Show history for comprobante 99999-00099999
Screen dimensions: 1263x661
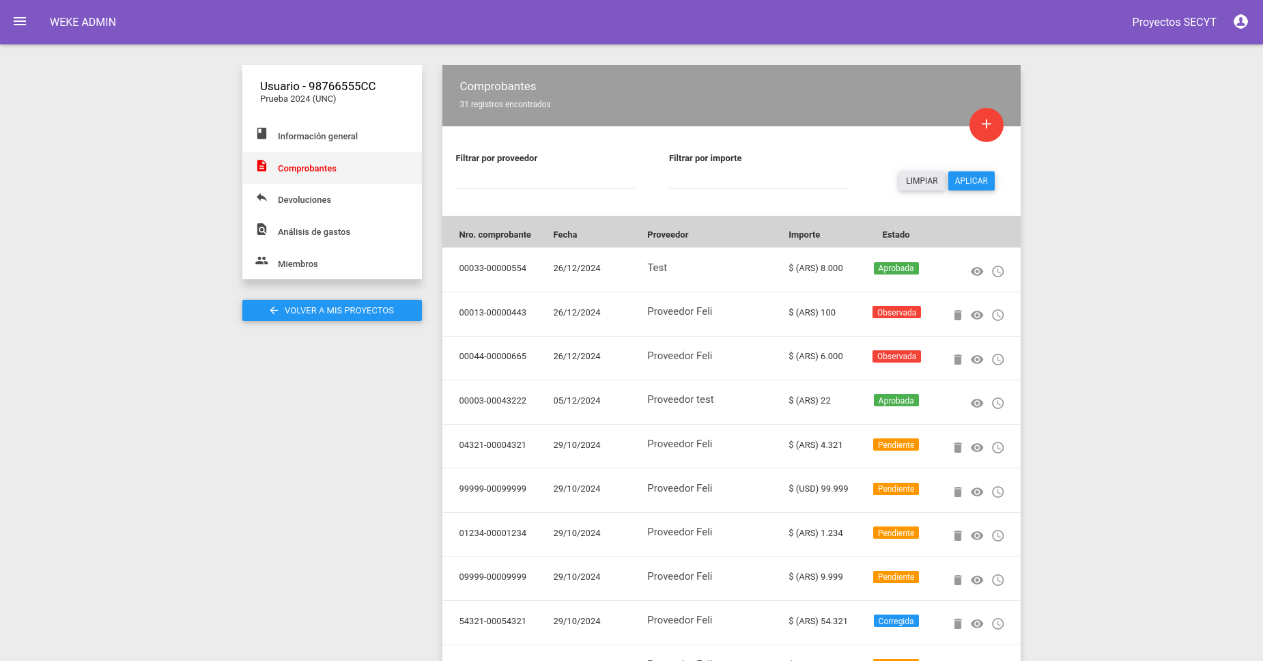997,492
